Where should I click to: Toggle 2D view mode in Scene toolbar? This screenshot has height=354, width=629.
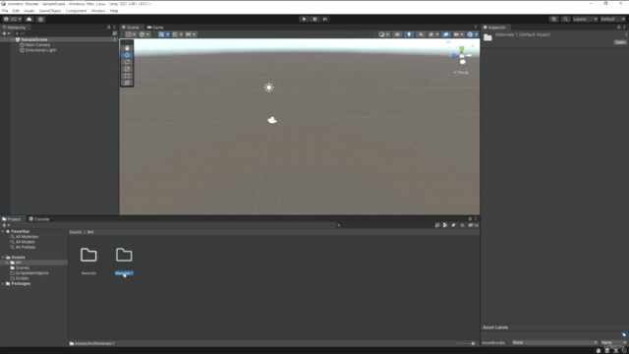coord(397,34)
